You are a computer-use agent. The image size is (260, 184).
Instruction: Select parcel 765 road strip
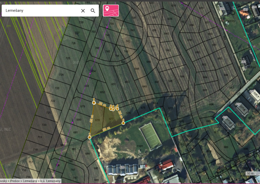pyautogui.click(x=132, y=102)
